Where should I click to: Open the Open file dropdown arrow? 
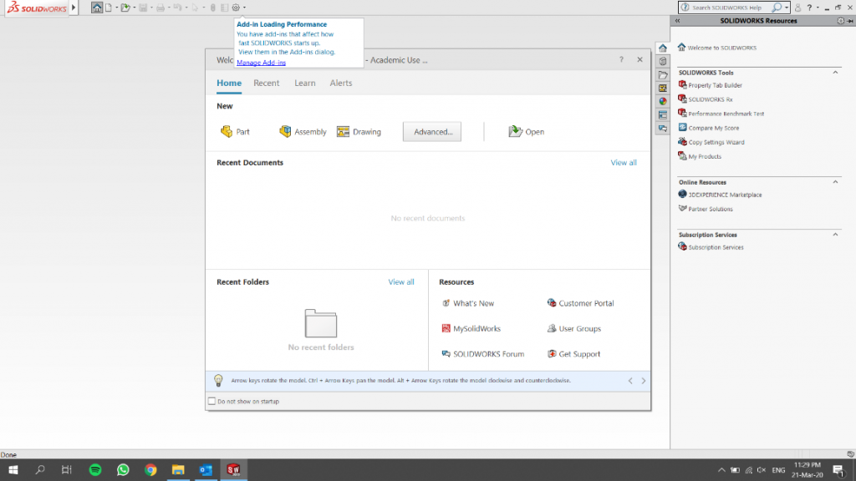point(134,8)
